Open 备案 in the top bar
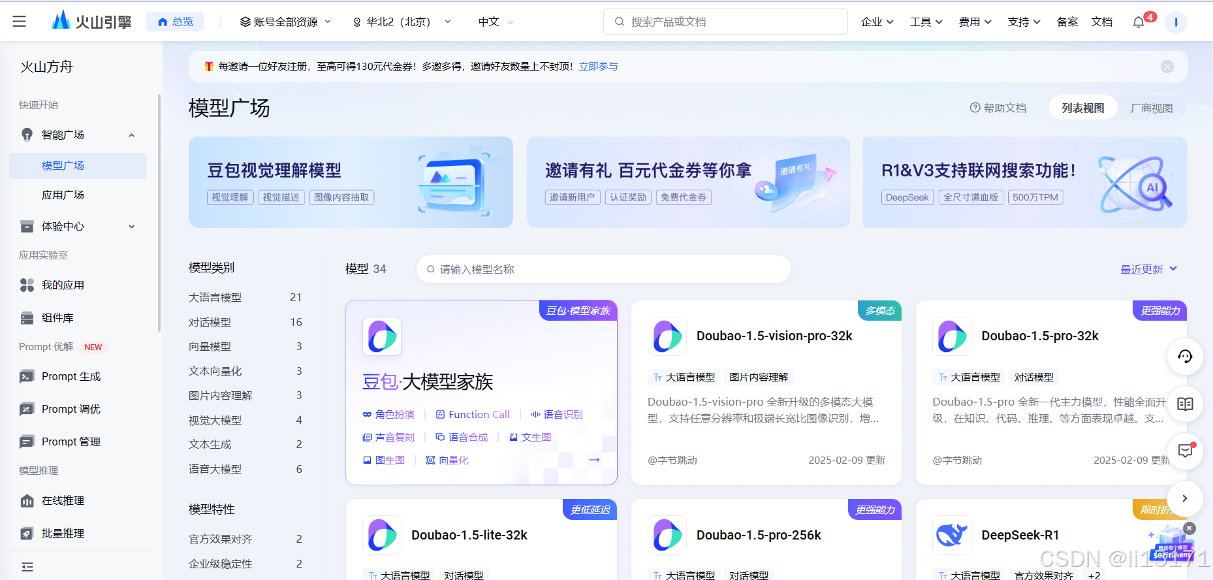The width and height of the screenshot is (1213, 580). [x=1067, y=22]
